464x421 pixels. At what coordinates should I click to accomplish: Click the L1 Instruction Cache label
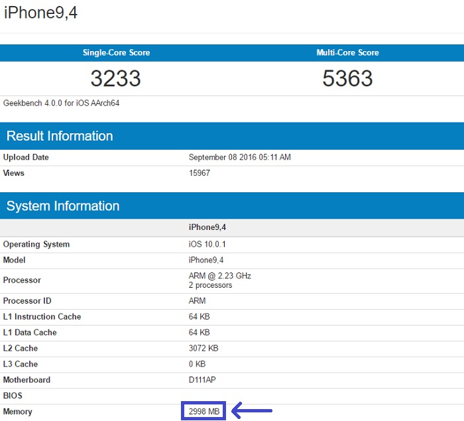(x=42, y=316)
